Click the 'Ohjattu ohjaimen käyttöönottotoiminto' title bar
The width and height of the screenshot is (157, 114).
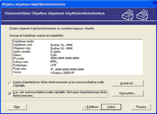point(34,4)
